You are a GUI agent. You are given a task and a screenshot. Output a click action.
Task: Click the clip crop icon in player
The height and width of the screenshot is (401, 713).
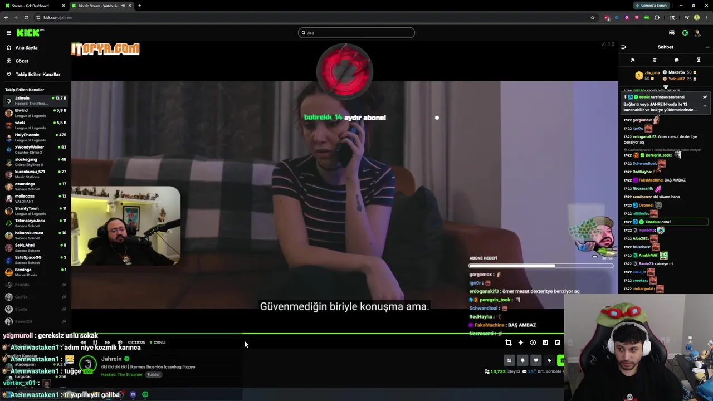pyautogui.click(x=508, y=343)
